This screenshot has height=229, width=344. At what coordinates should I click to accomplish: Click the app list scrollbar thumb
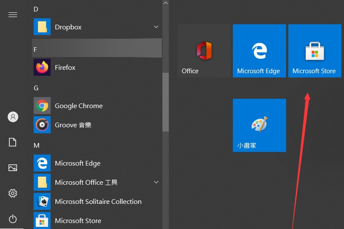(166, 102)
